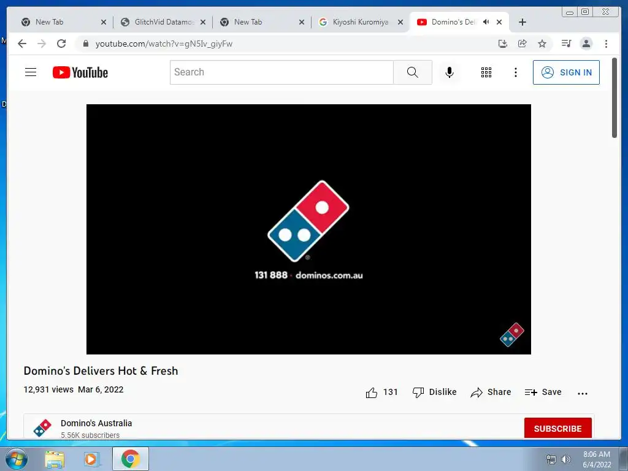Open Chrome profile avatar button

[x=586, y=44]
